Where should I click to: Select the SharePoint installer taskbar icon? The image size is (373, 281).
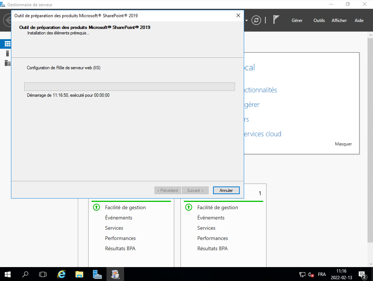(x=115, y=274)
